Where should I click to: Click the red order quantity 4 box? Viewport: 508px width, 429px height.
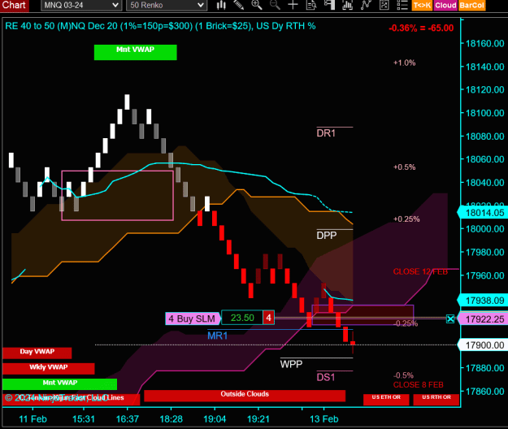point(268,318)
